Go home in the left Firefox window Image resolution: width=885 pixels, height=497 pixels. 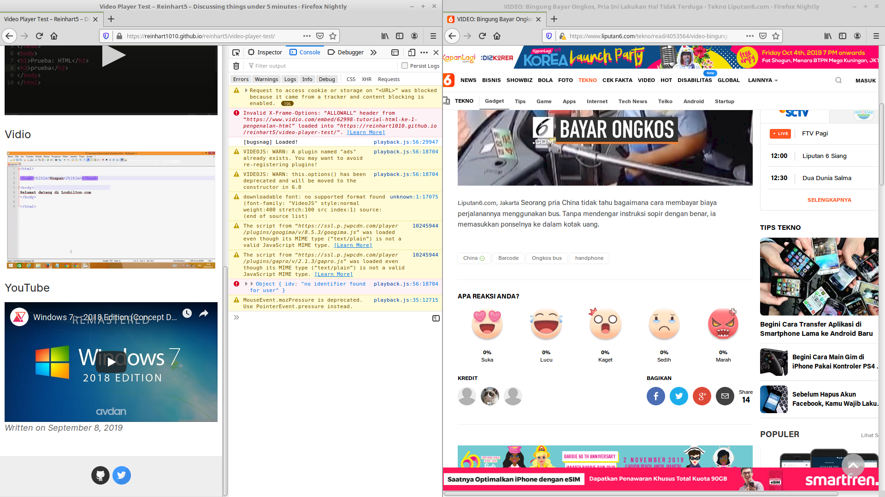(x=54, y=36)
